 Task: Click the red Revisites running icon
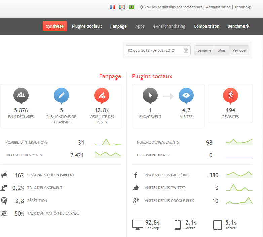pyautogui.click(x=230, y=95)
